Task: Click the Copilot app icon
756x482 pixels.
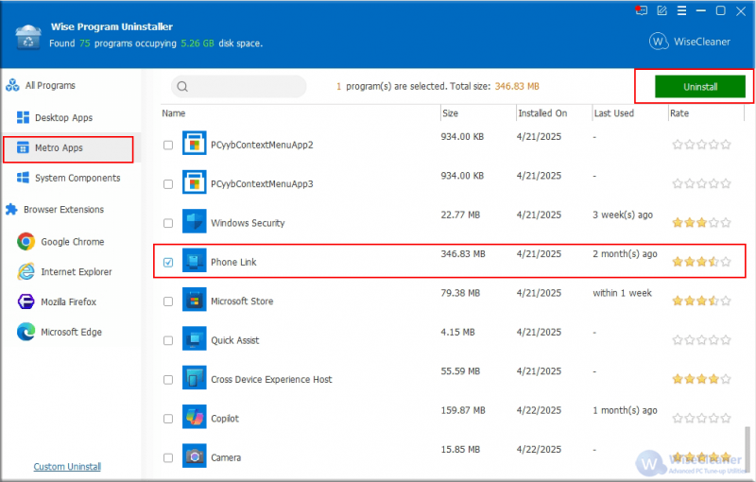Action: pos(195,417)
